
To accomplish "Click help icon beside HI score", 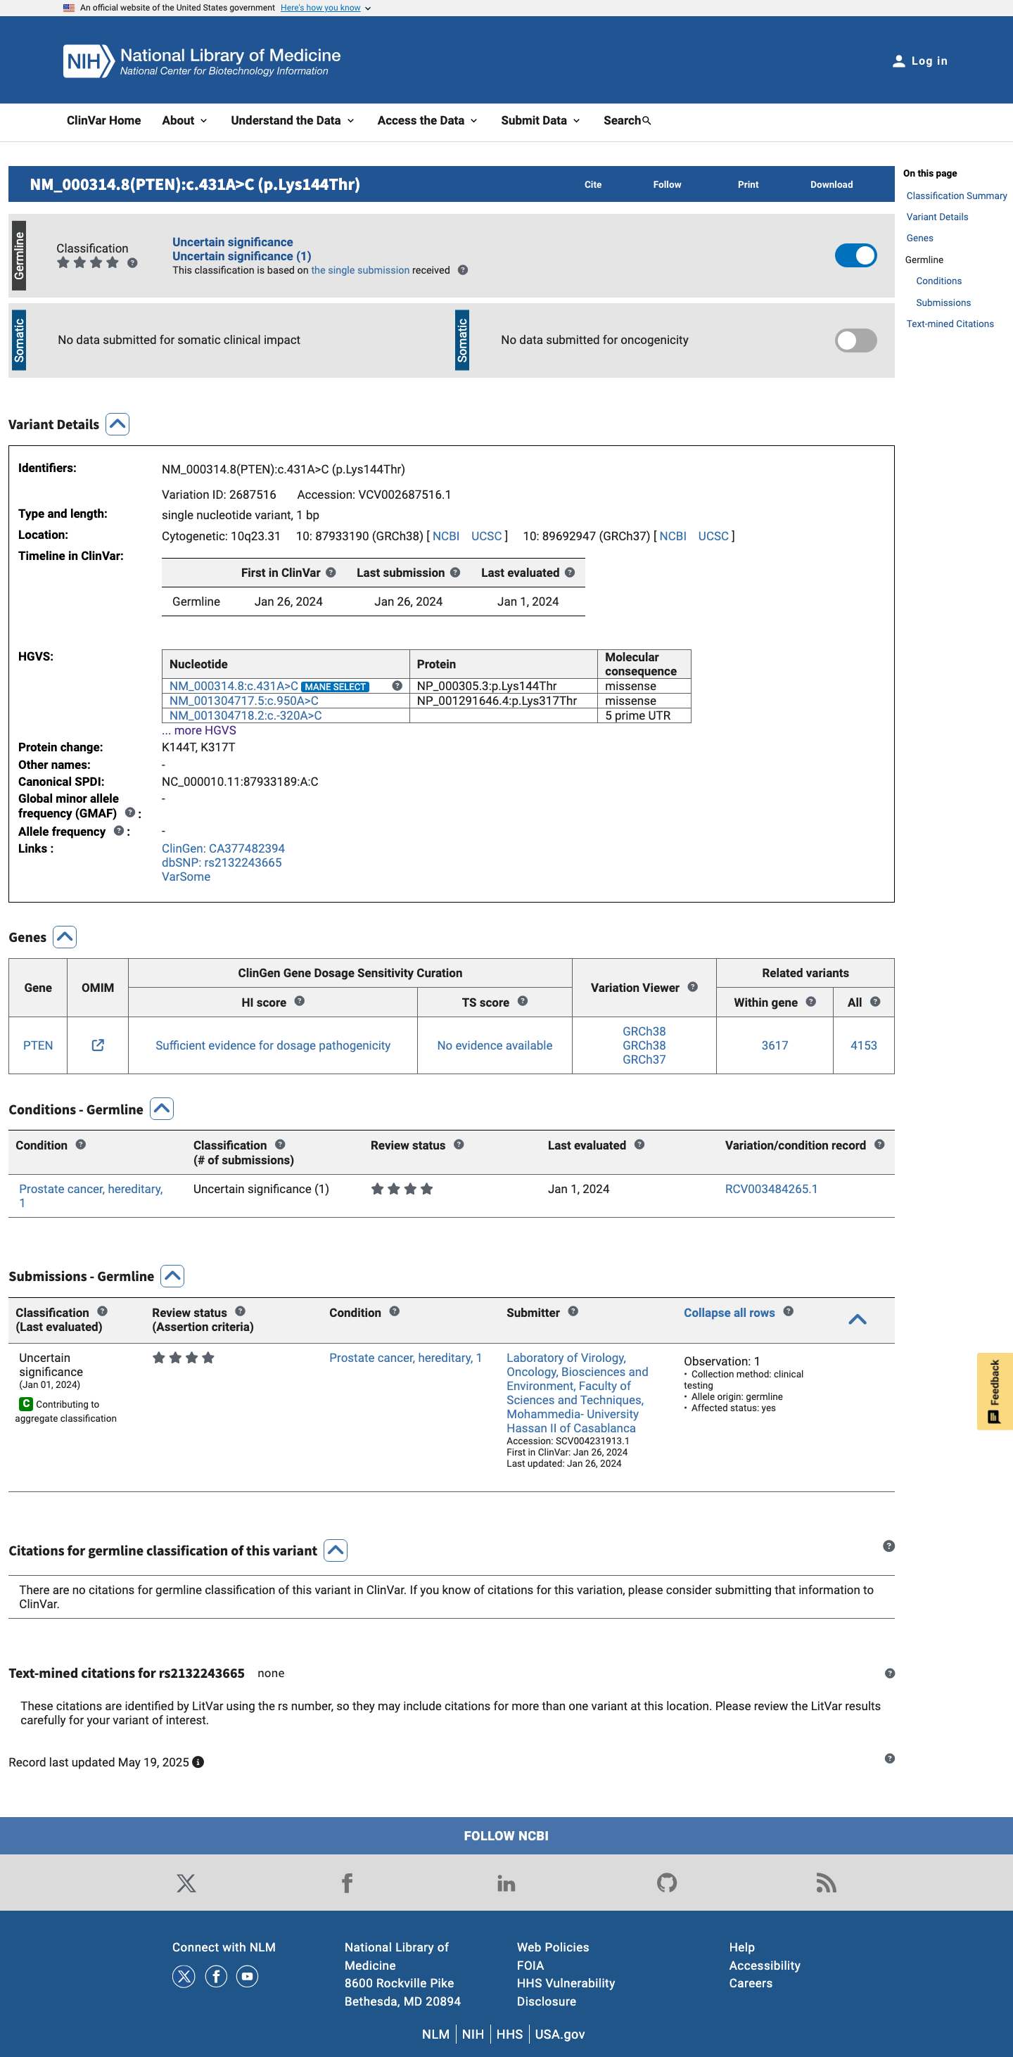I will [x=300, y=1001].
